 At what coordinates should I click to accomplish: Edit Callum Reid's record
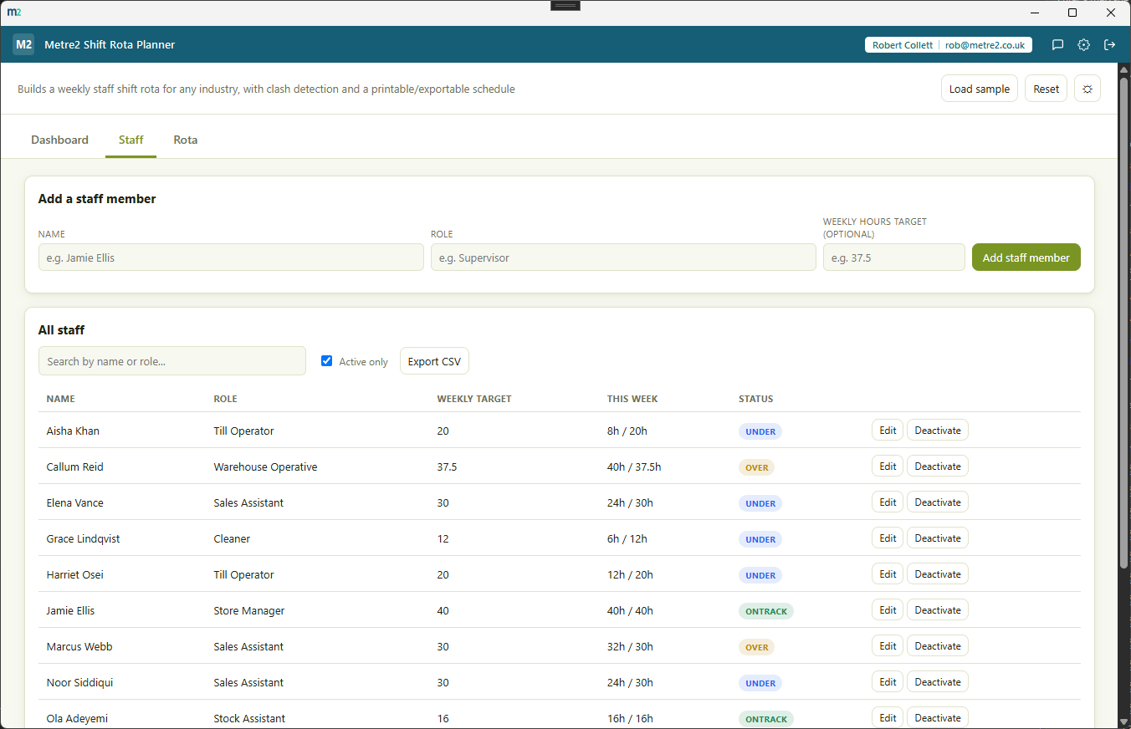pos(888,466)
